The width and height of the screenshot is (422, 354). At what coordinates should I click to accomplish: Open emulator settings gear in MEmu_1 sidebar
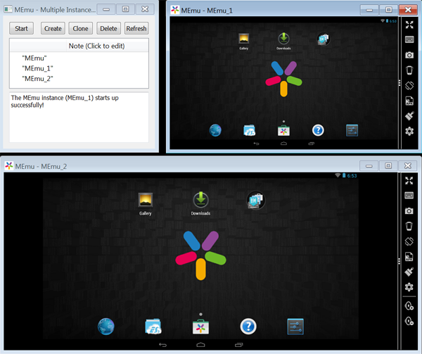(x=409, y=132)
